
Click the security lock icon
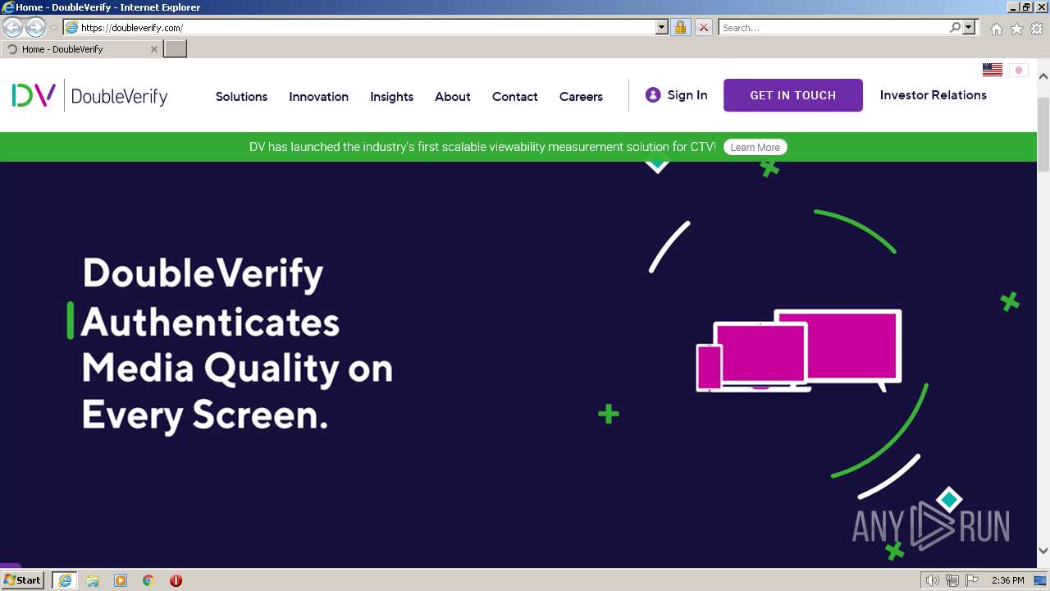680,28
